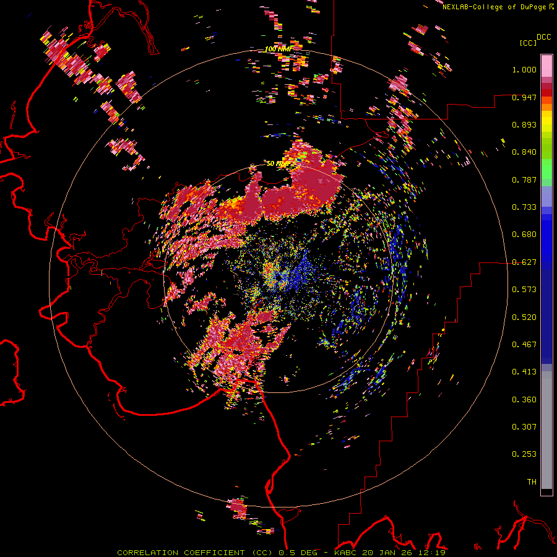Click the [CC] legend header
Screen dimensions: 557x557
pos(528,43)
